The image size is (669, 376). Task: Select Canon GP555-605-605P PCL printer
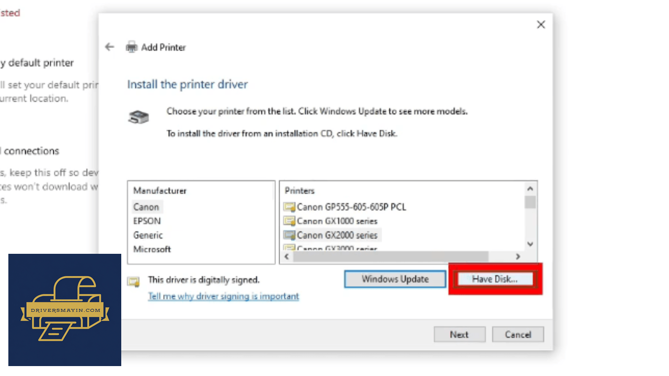345,207
